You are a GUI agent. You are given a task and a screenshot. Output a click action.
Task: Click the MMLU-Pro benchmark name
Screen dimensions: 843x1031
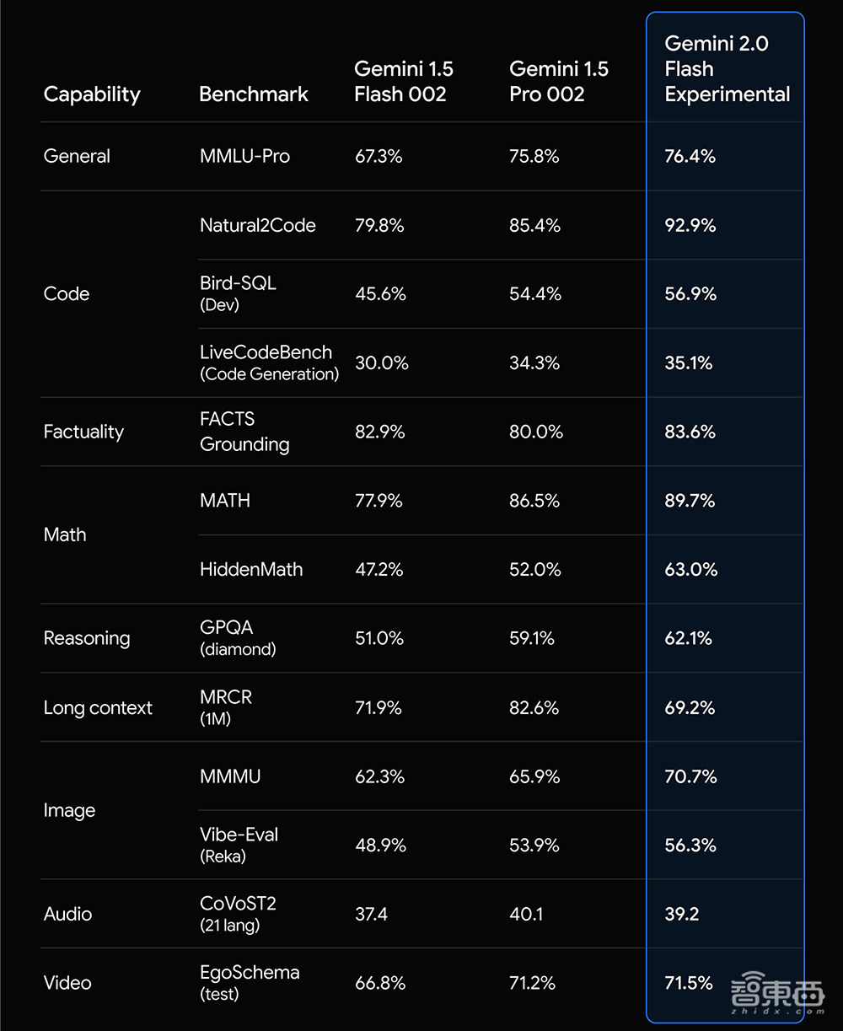(x=244, y=156)
